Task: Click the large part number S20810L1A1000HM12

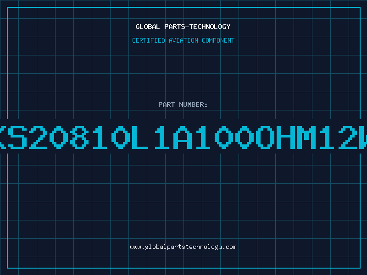Action: point(183,137)
